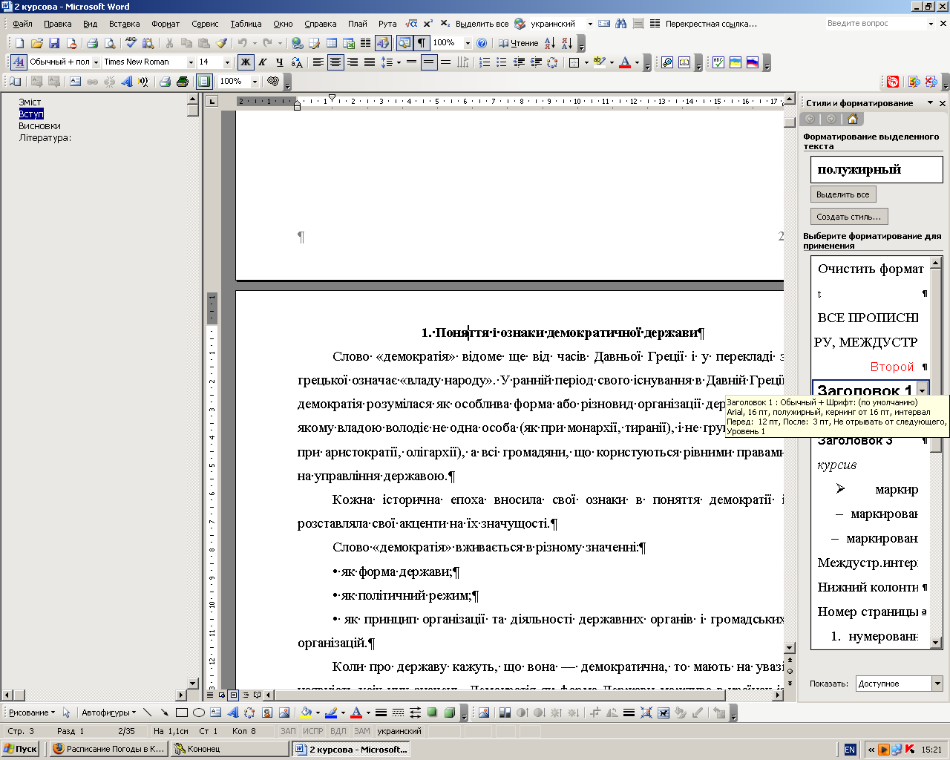Increase paragraph indent
The height and width of the screenshot is (760, 950).
(x=536, y=62)
